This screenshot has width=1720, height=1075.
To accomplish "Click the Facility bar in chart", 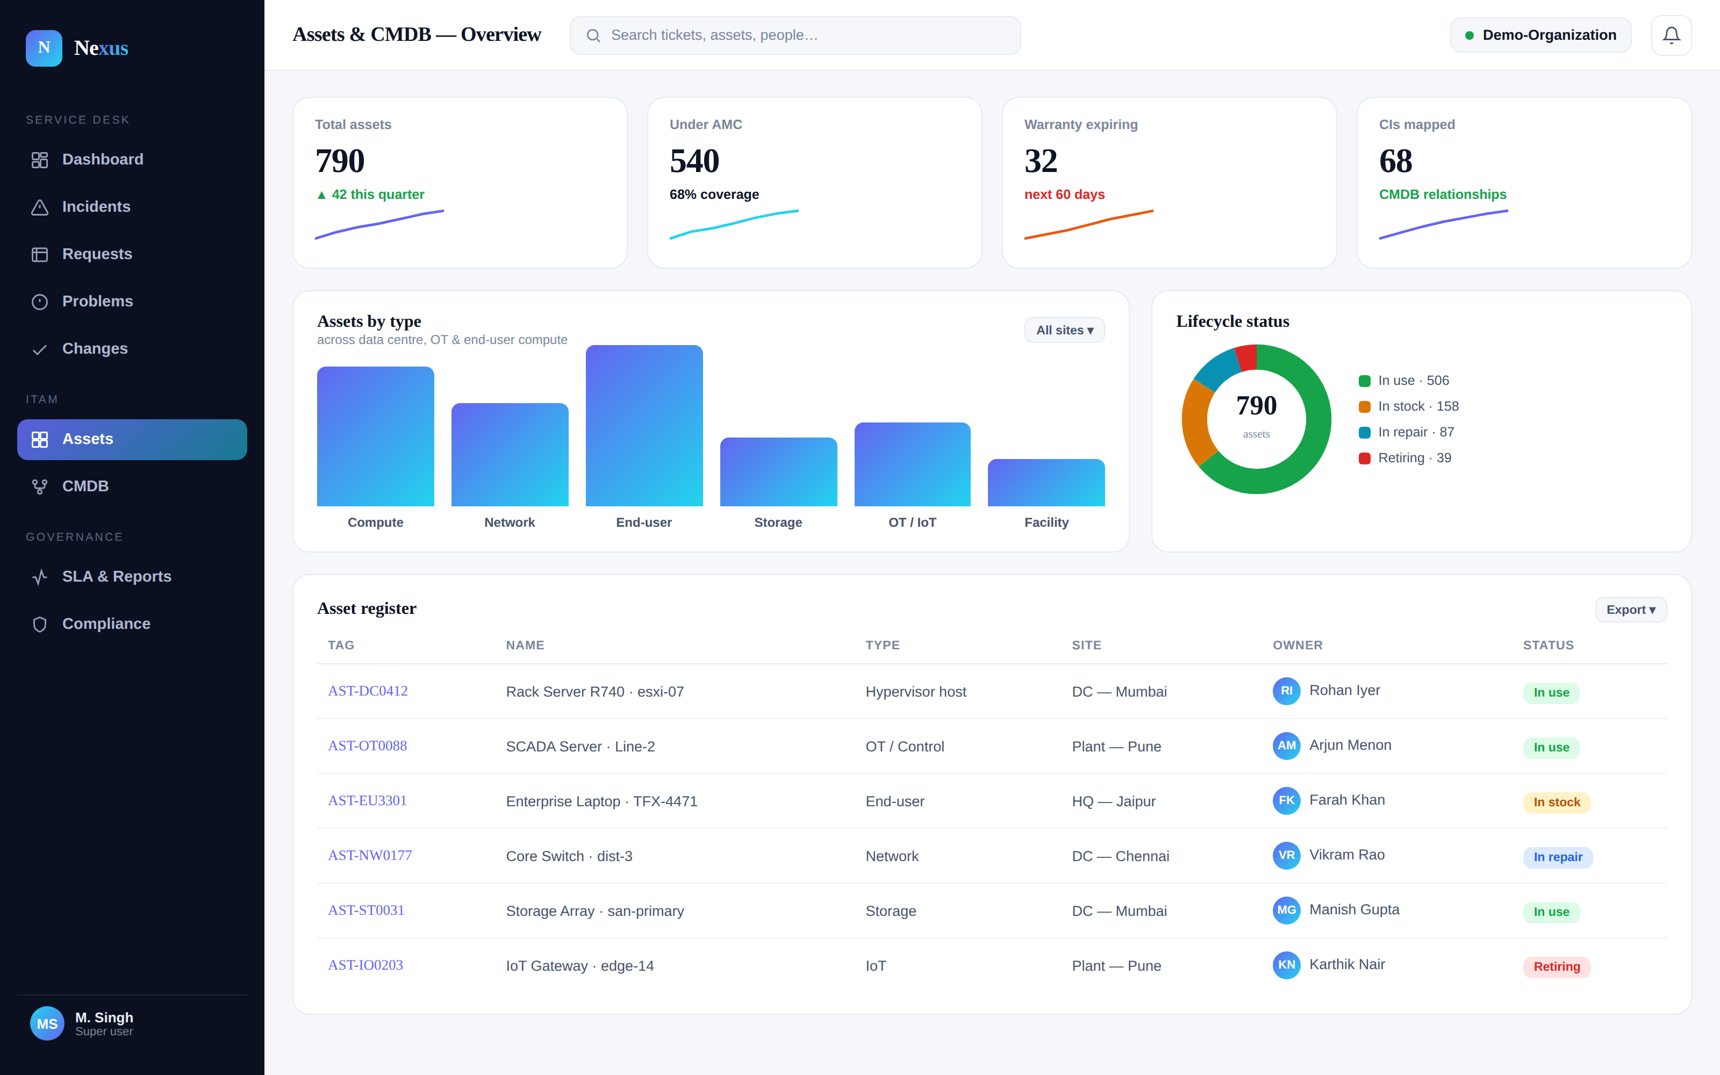I will tap(1046, 482).
